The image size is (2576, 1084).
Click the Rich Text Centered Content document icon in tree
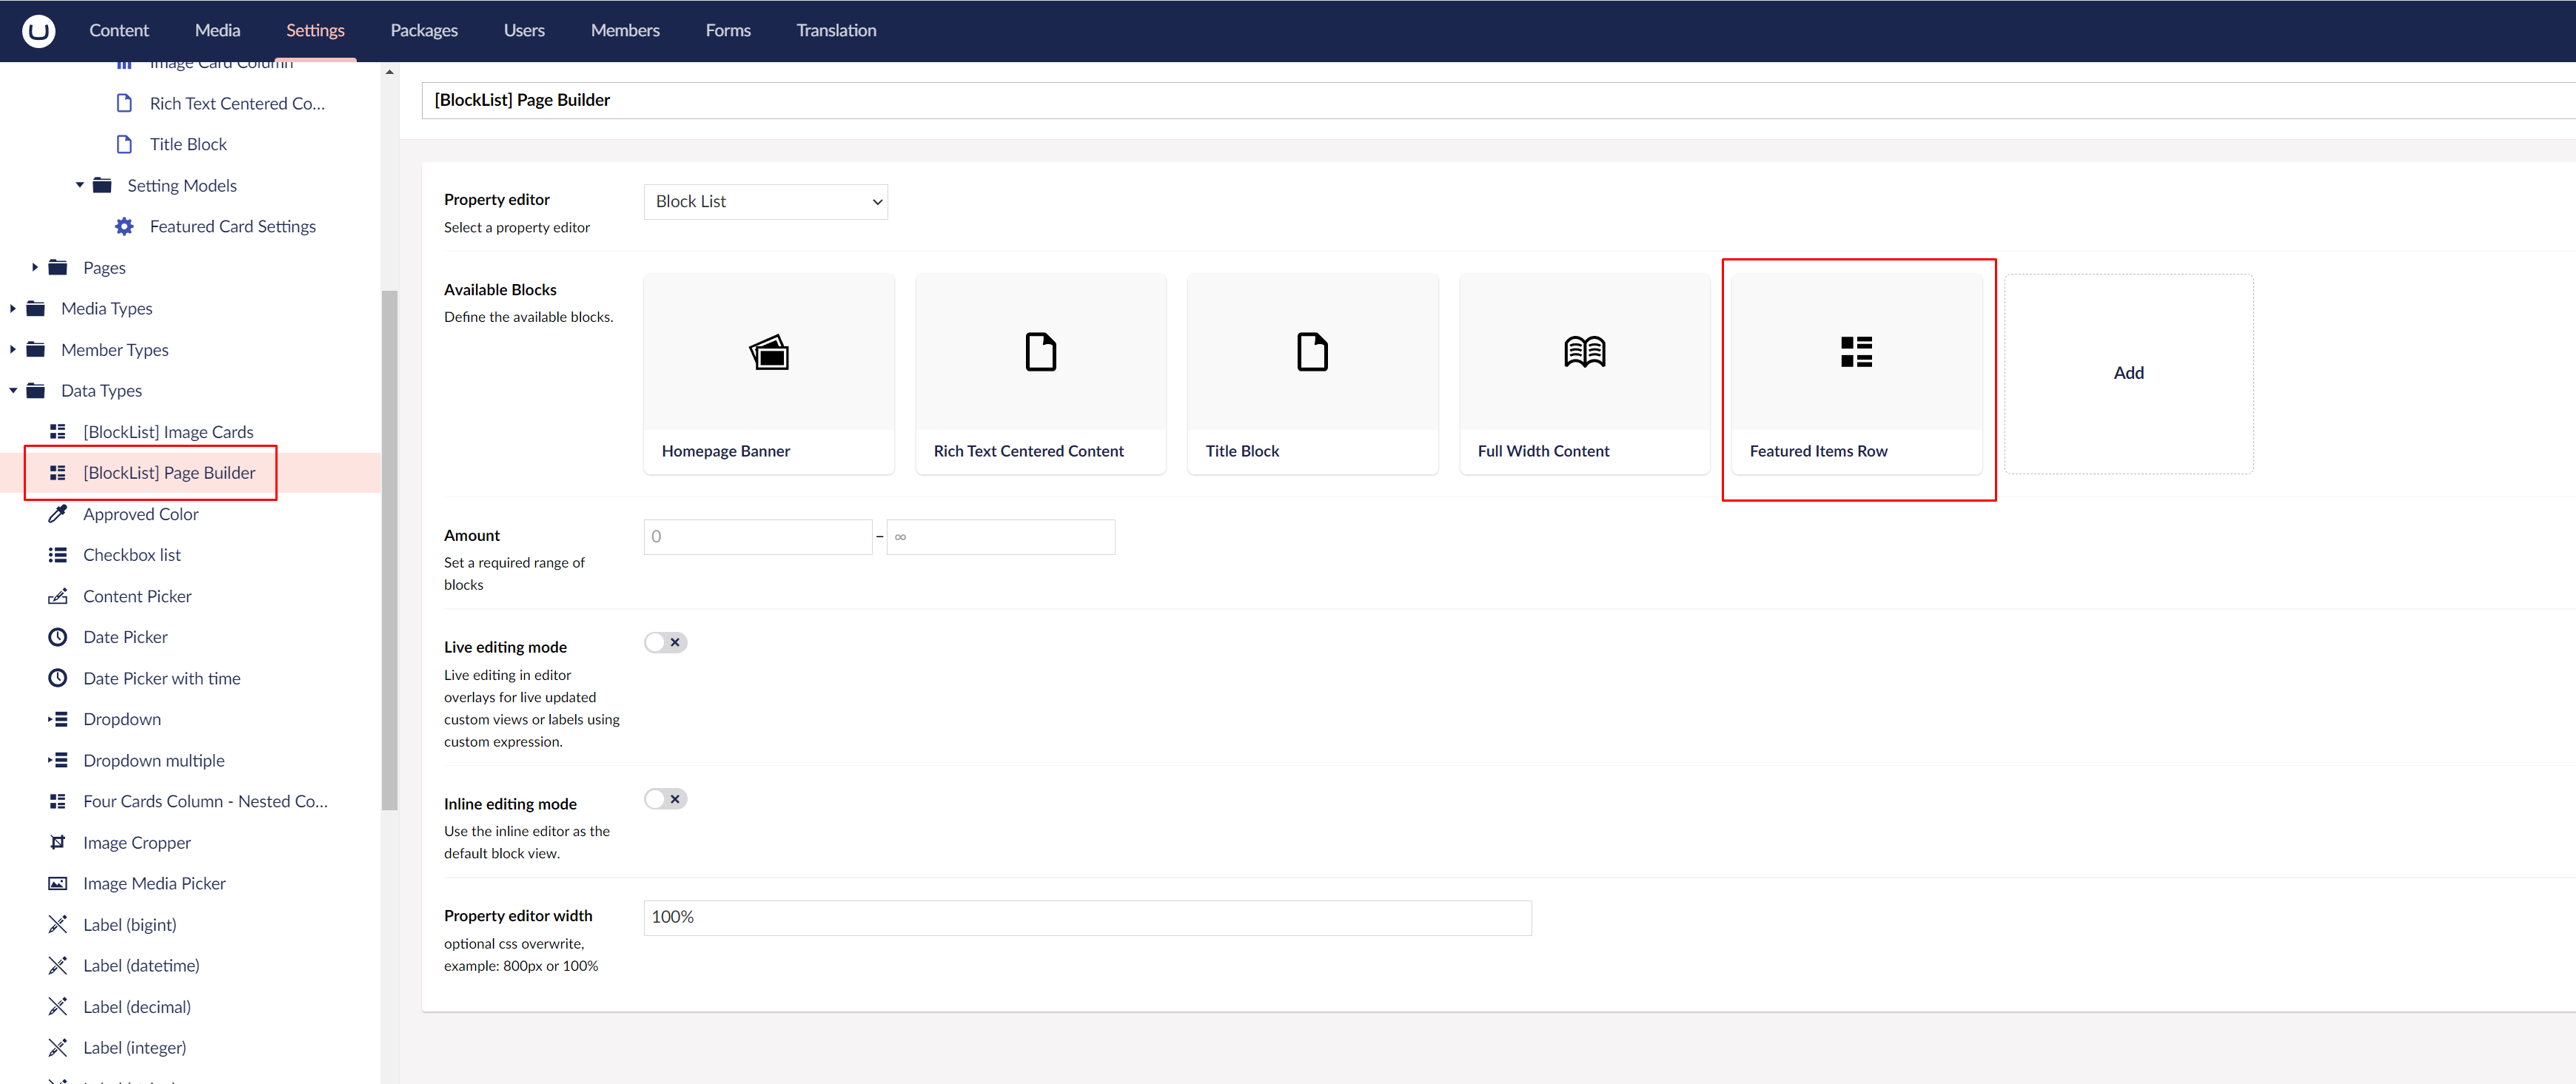click(x=124, y=103)
